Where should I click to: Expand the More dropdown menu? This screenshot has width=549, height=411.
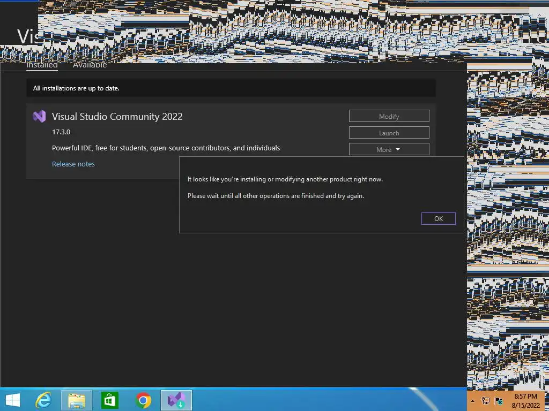coord(389,149)
